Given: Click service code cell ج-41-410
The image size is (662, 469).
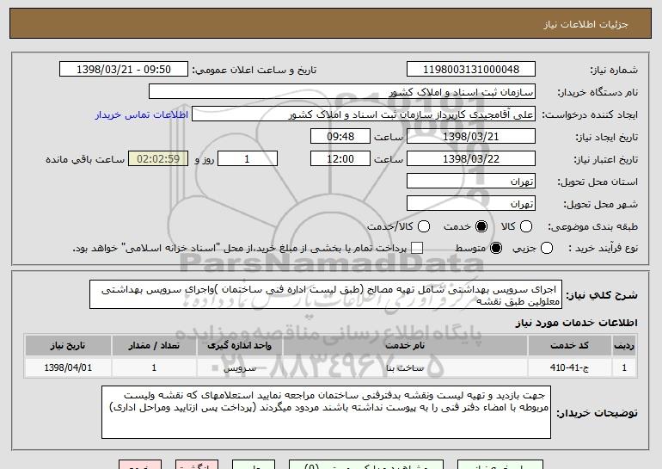Looking at the screenshot, I should click(569, 367).
